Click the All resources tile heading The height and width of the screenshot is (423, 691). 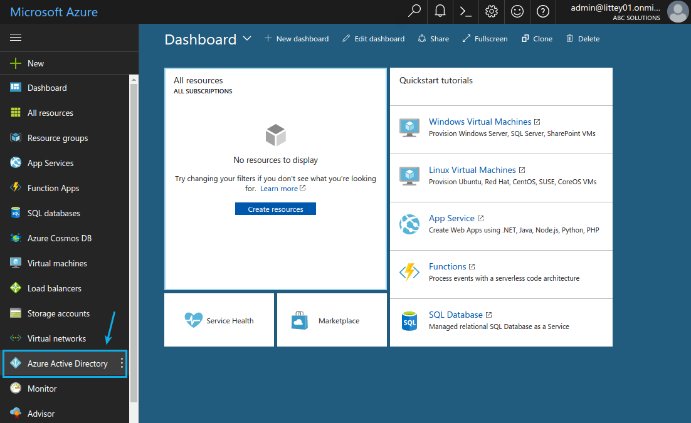point(198,80)
